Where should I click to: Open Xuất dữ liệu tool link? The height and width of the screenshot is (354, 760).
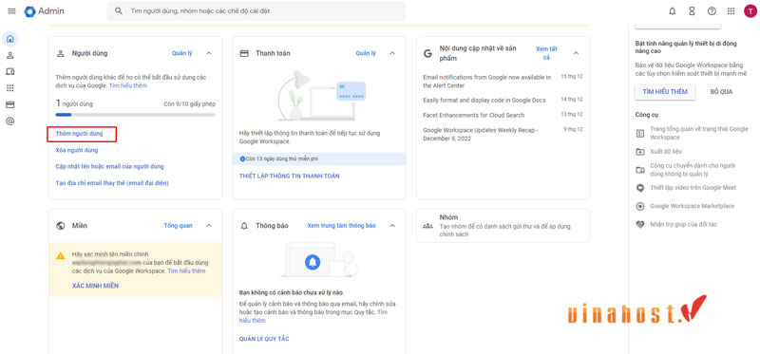[x=667, y=152]
